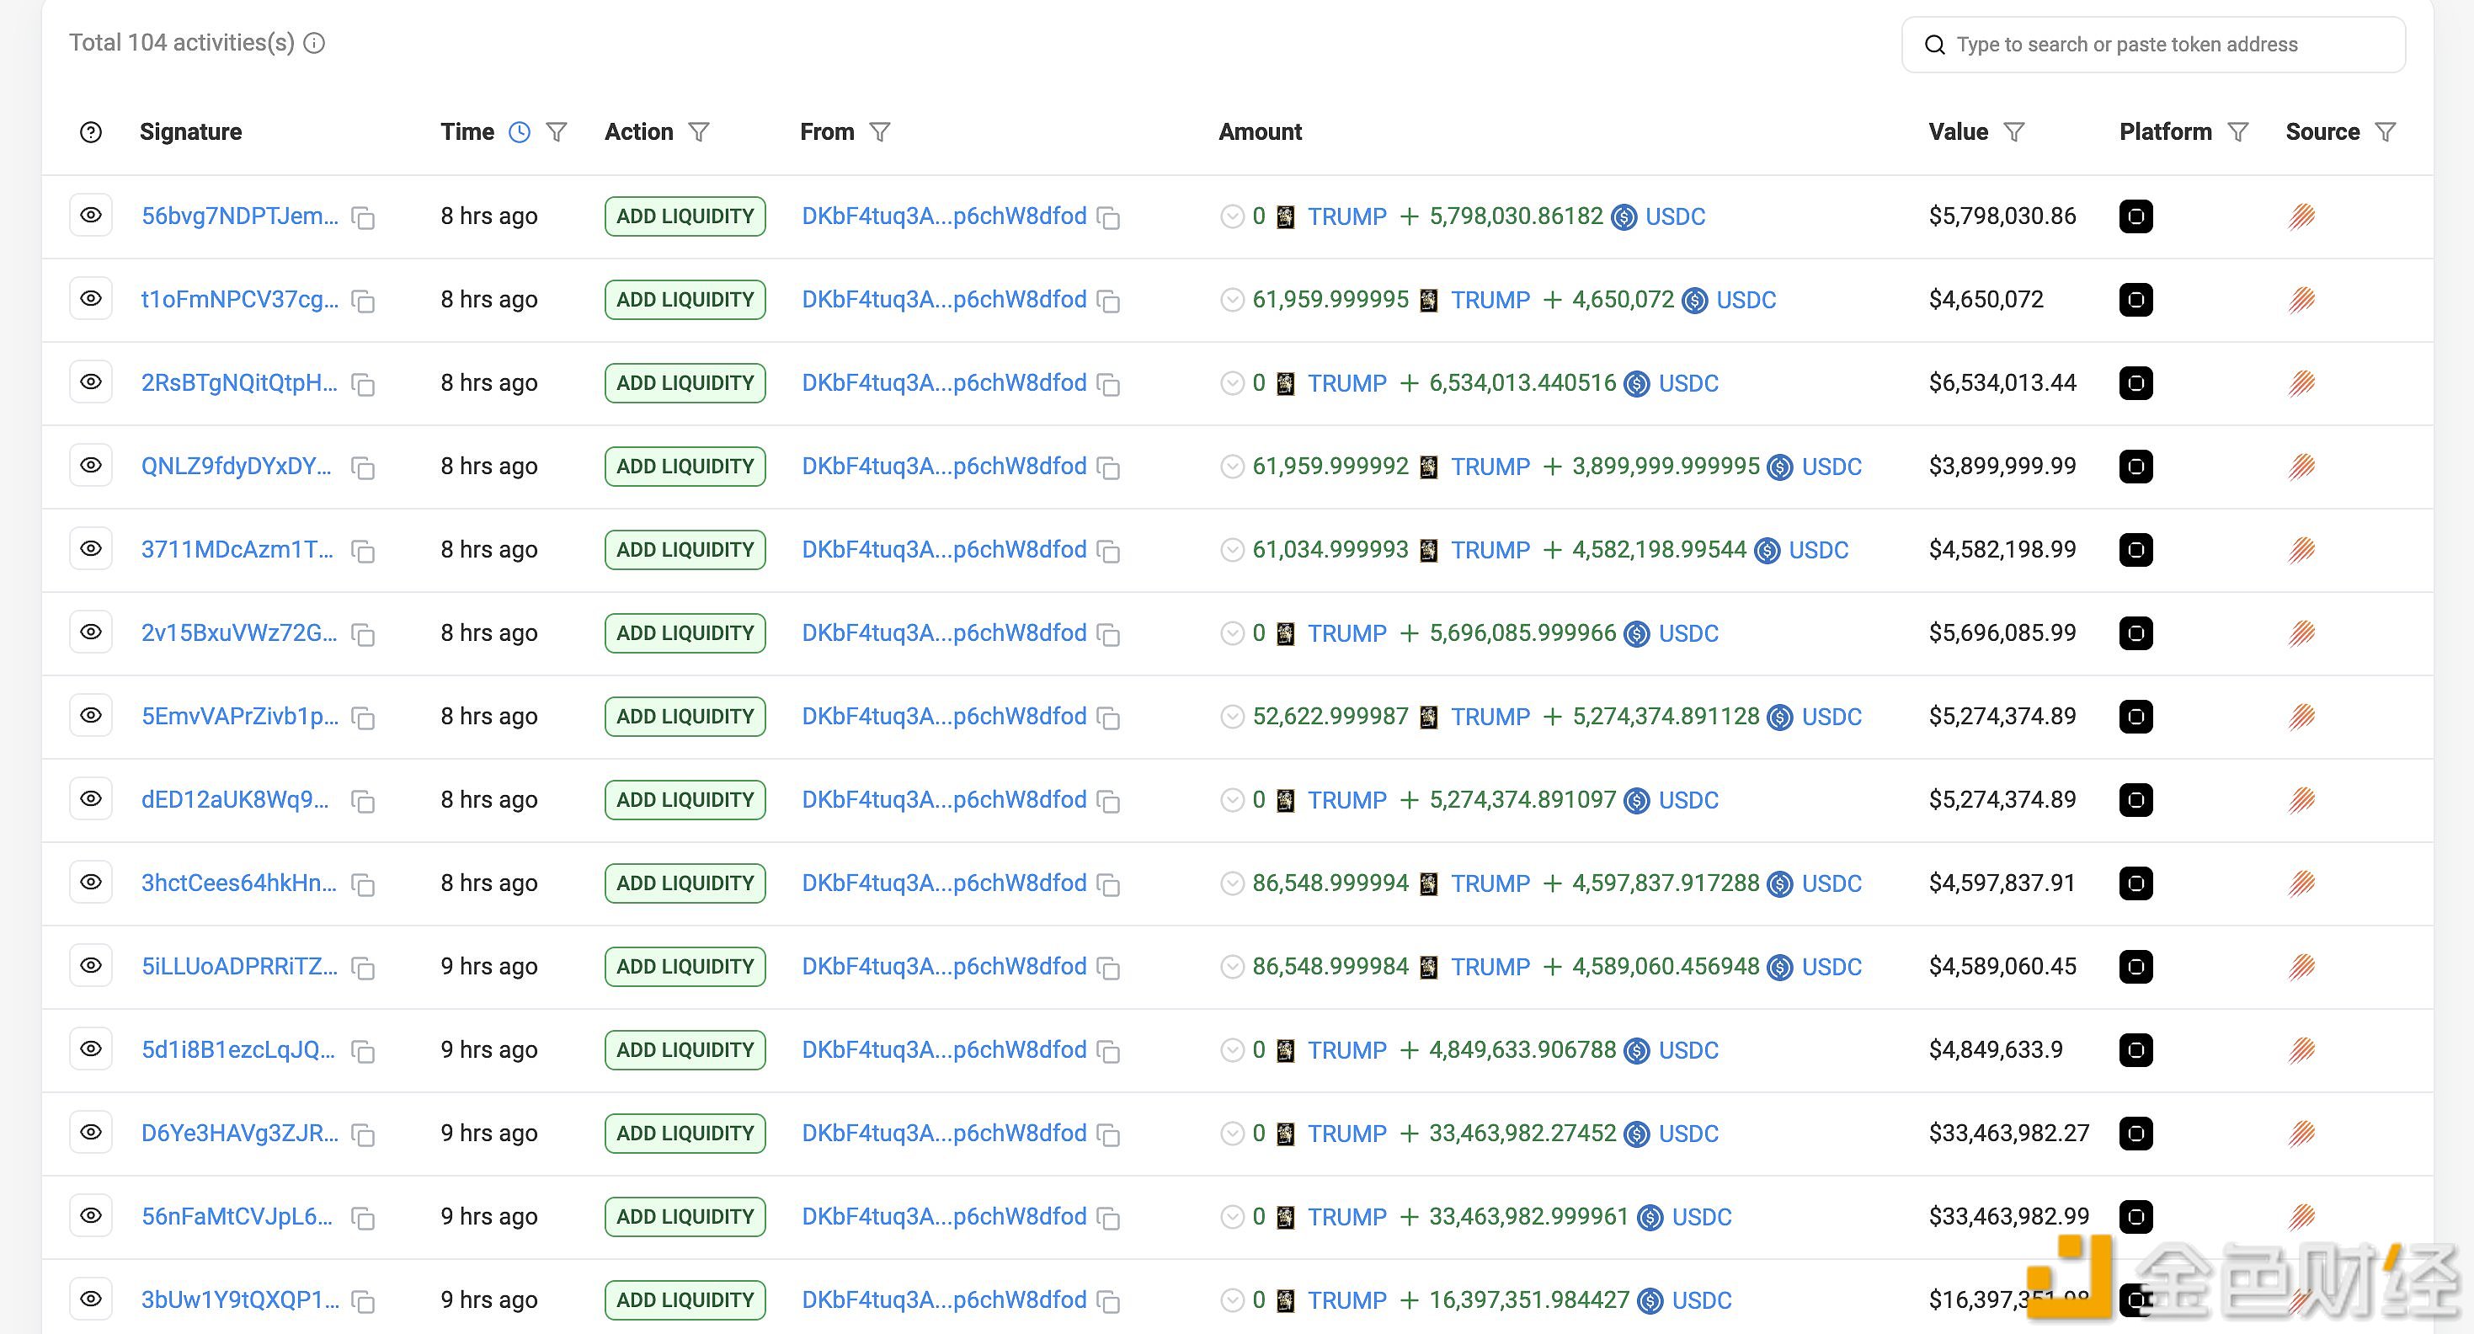Open the From column filter
Image resolution: width=2474 pixels, height=1334 pixels.
(880, 132)
